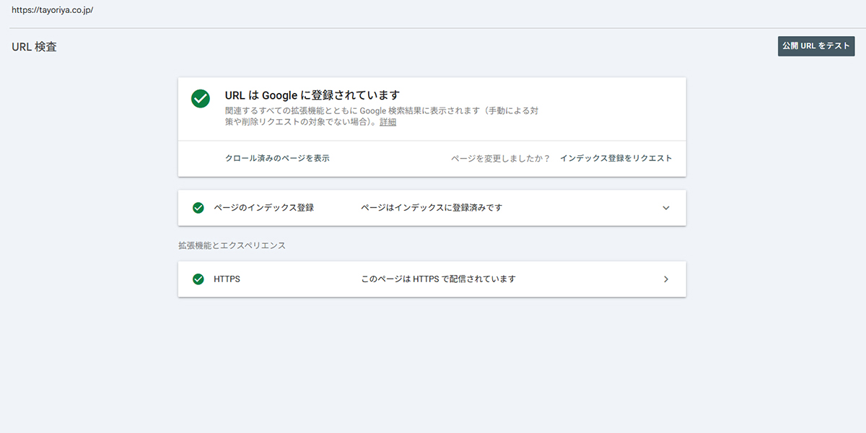866x433 pixels.
Task: Click the green check icon beside the registration status
Action: pyautogui.click(x=200, y=99)
